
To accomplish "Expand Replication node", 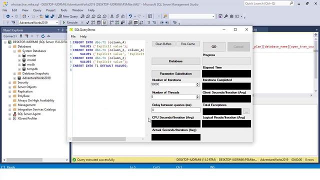I will tap(10, 91).
